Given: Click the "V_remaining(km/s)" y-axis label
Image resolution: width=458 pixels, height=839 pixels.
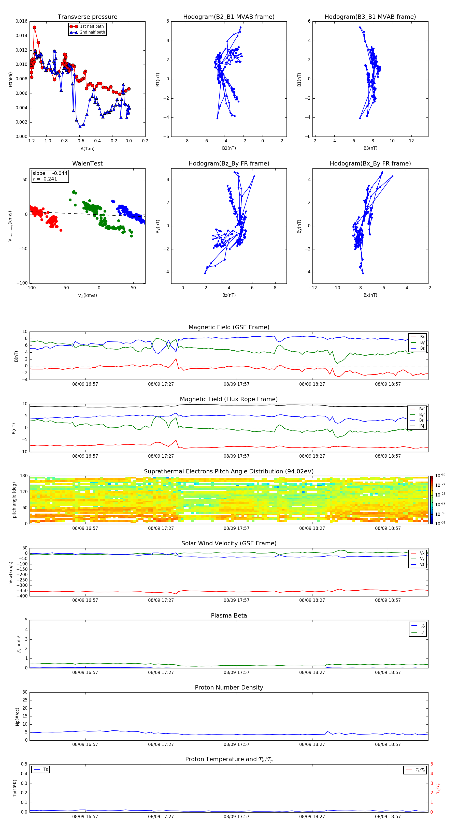Looking at the screenshot, I should 10,226.
